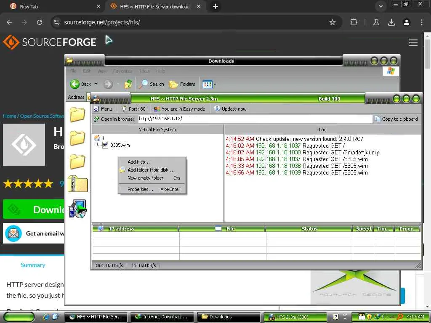Select the top folder icon in the Downloads window
Viewport: 431px width, 323px height.
click(x=77, y=114)
